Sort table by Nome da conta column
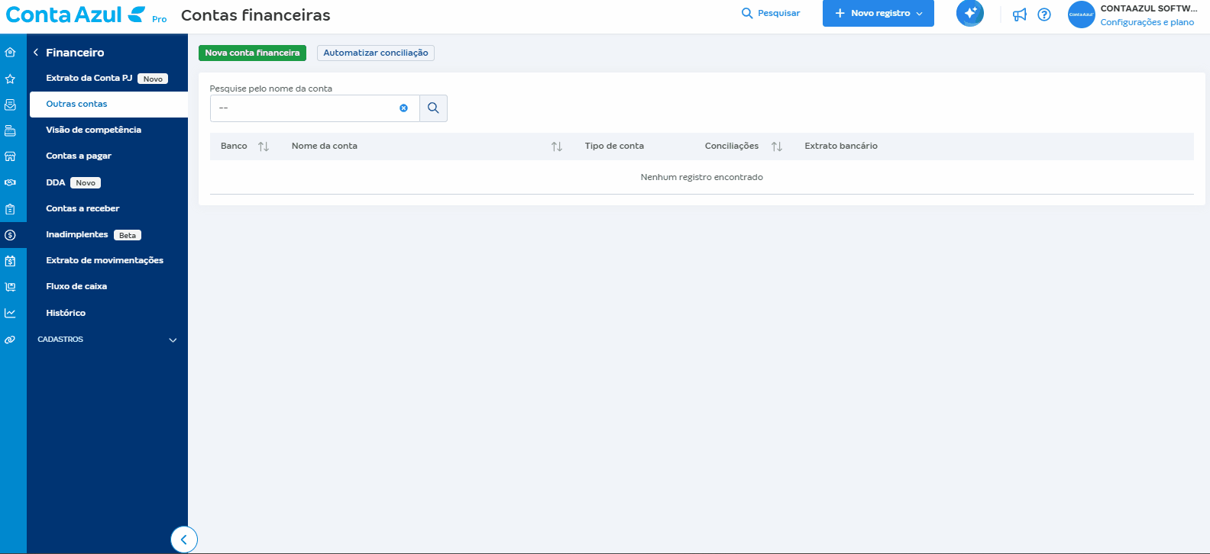Image resolution: width=1210 pixels, height=554 pixels. (x=557, y=147)
